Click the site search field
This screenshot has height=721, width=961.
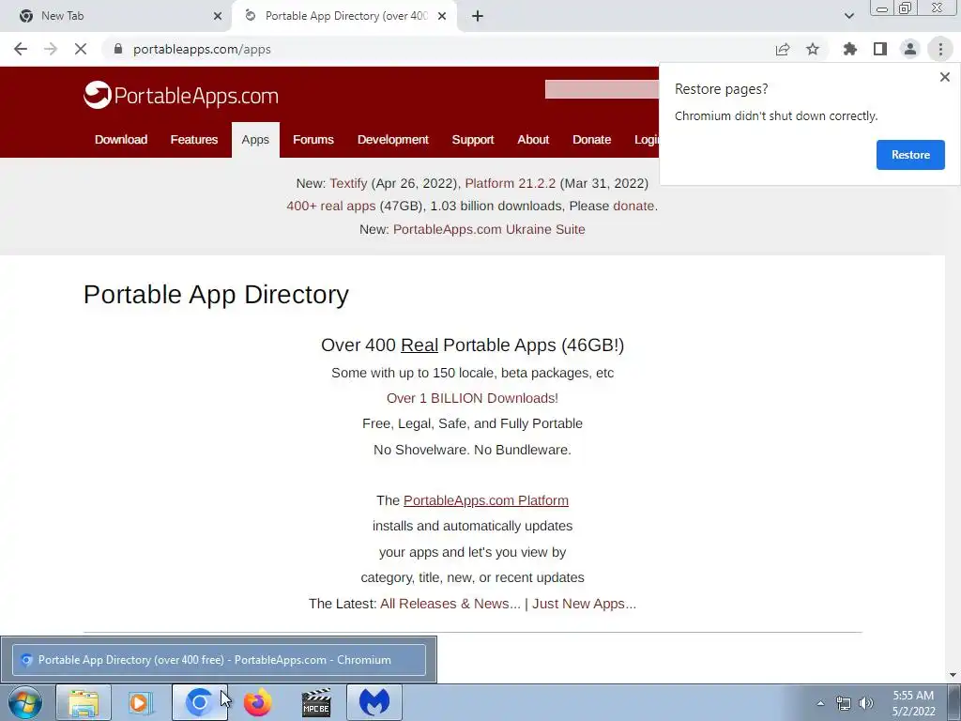pos(602,89)
